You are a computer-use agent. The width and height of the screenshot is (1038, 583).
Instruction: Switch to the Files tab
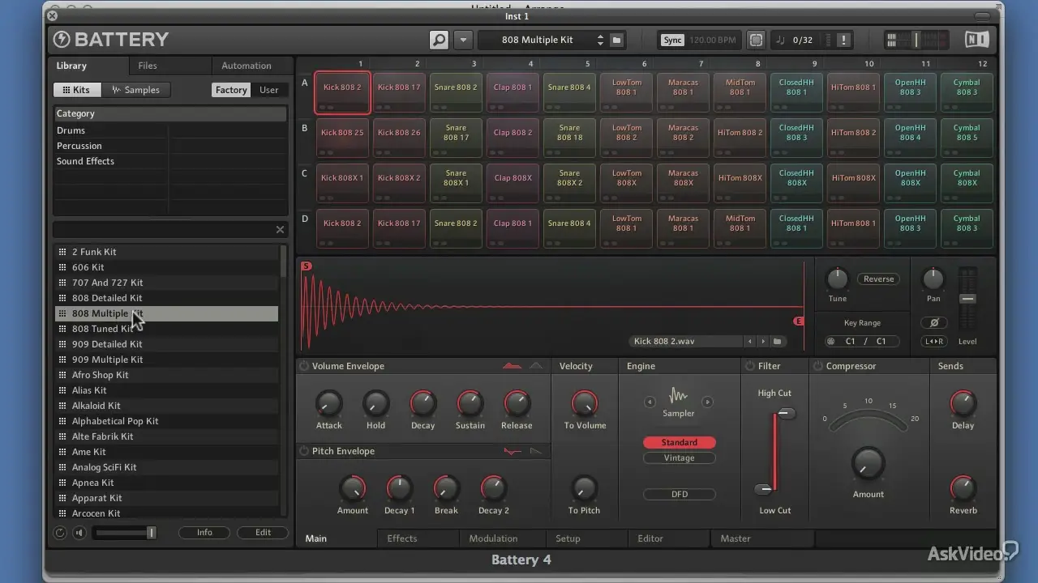(148, 66)
